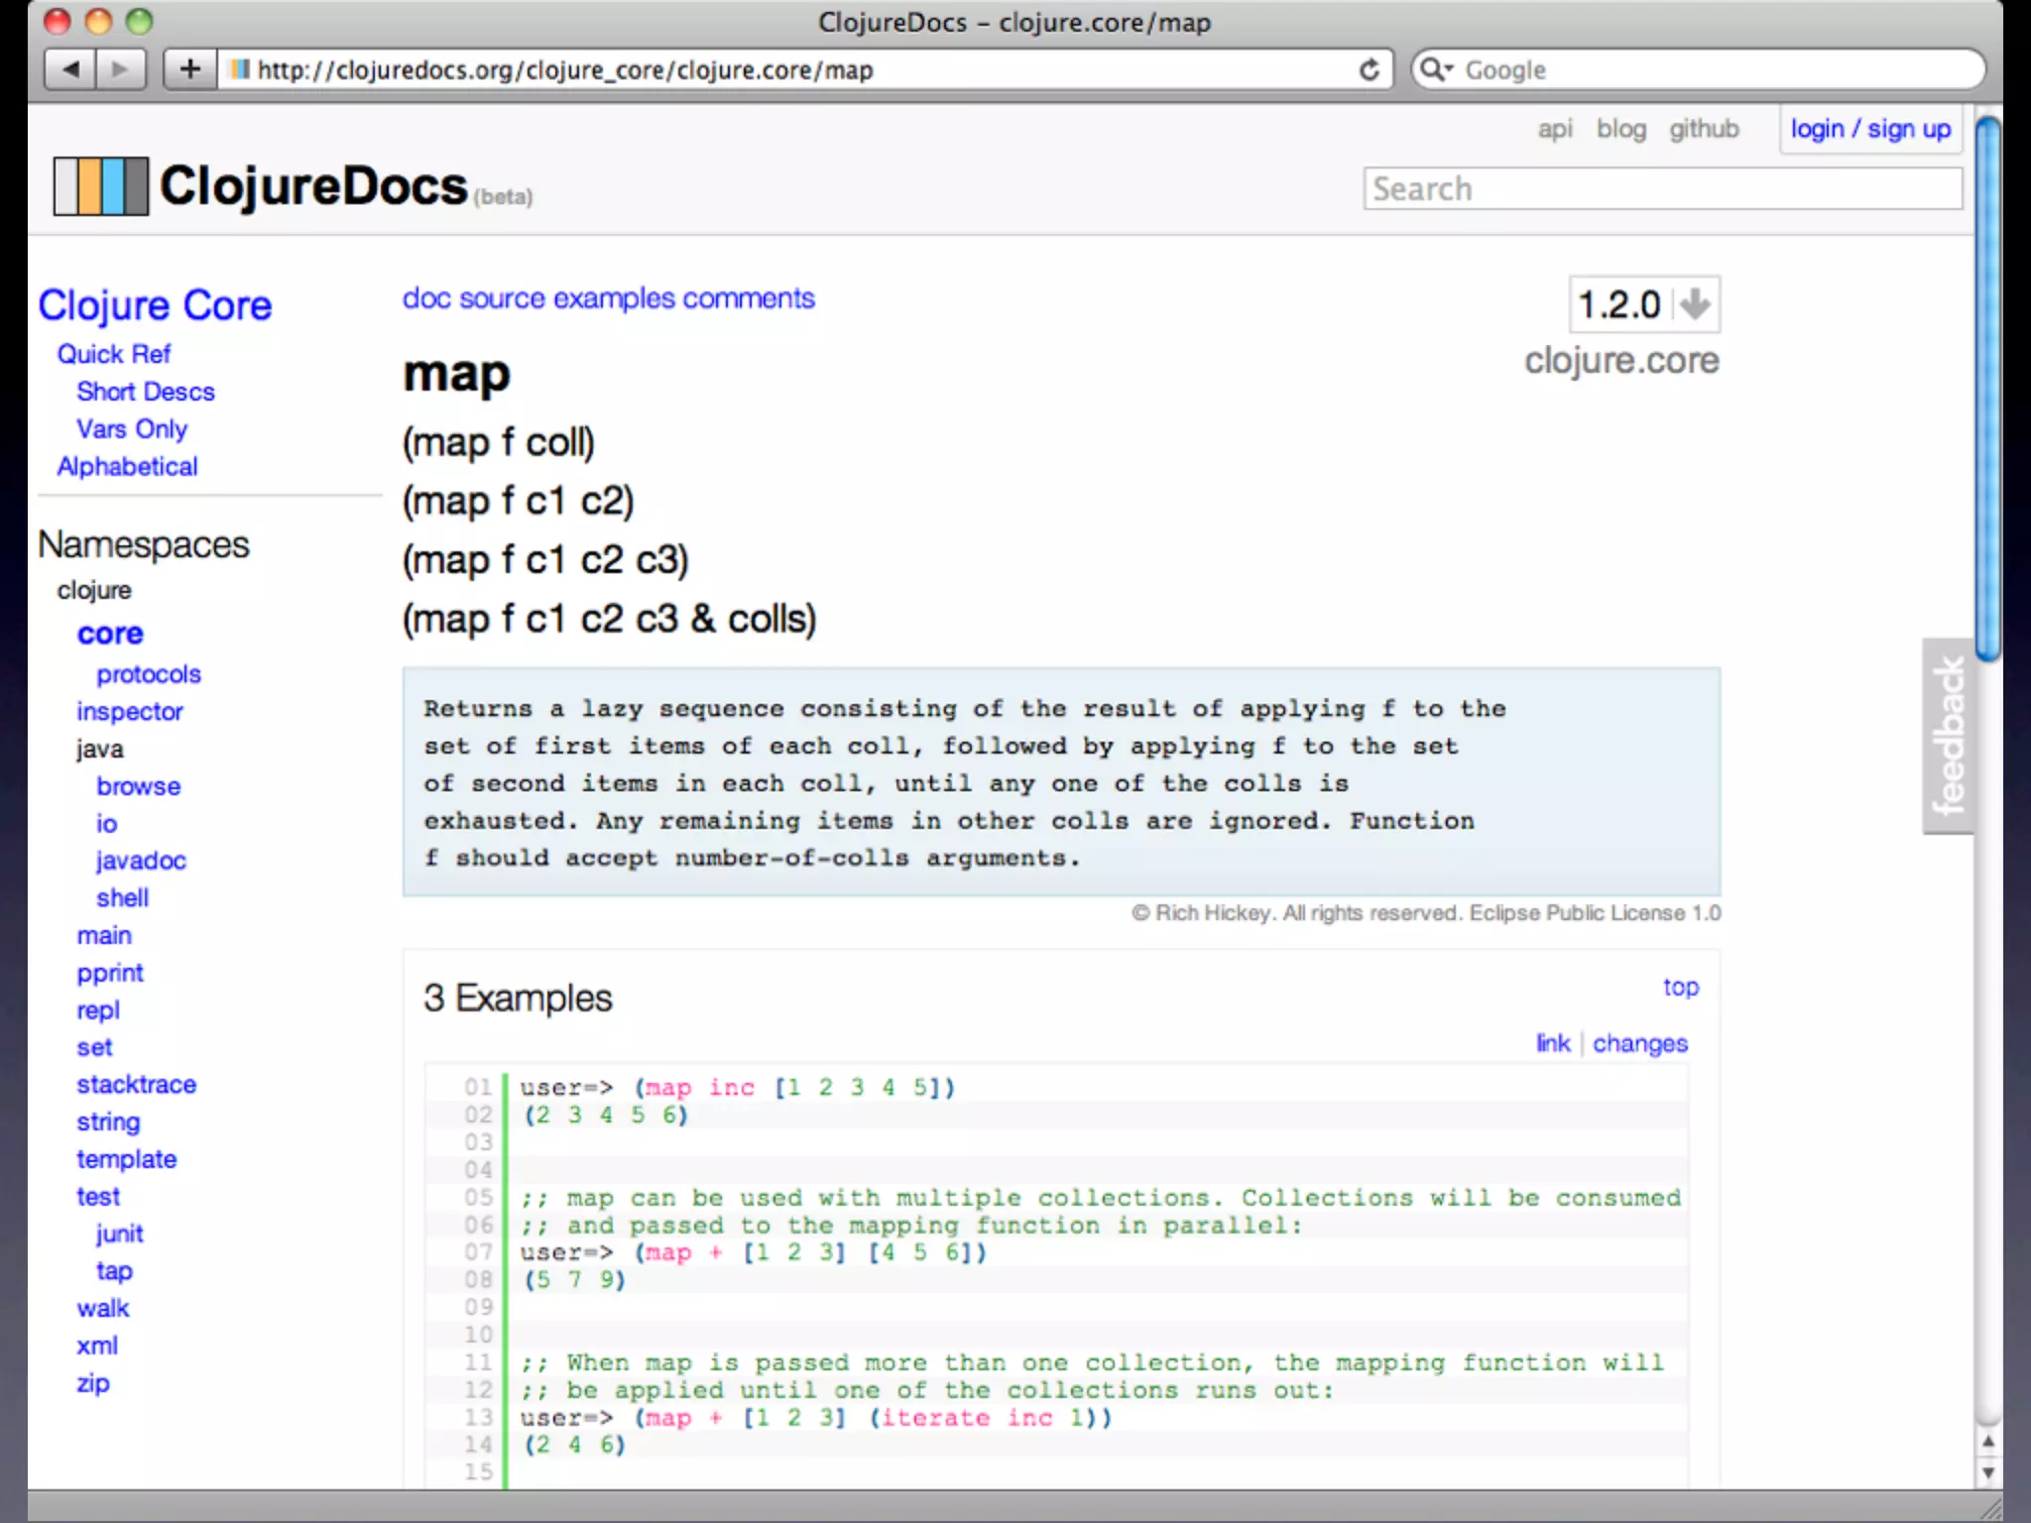Image resolution: width=2031 pixels, height=1523 pixels.
Task: Select the javadoc namespace
Action: (x=141, y=861)
